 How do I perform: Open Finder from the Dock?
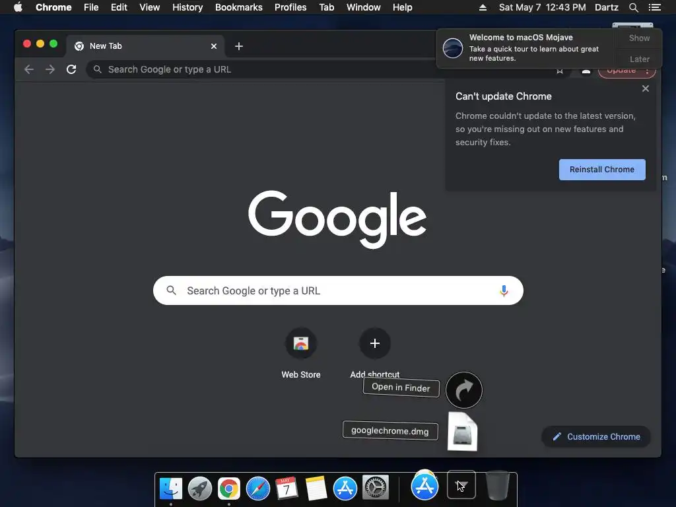pyautogui.click(x=171, y=489)
